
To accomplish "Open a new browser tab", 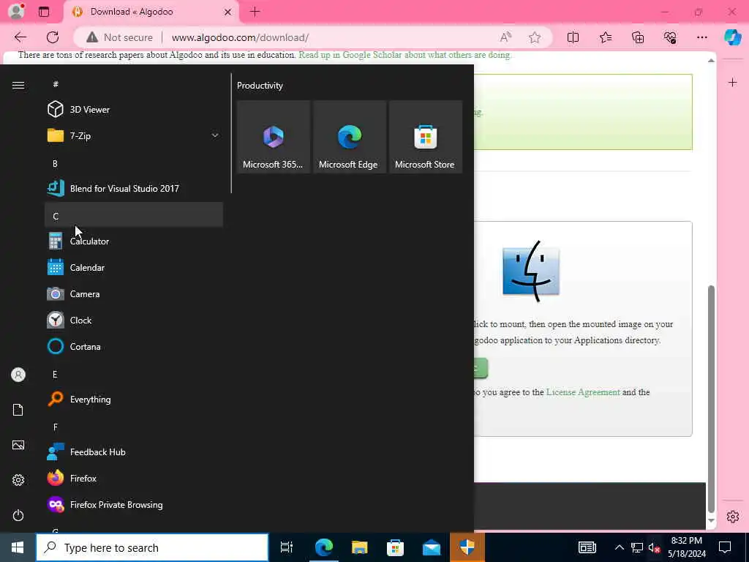I will coord(255,12).
